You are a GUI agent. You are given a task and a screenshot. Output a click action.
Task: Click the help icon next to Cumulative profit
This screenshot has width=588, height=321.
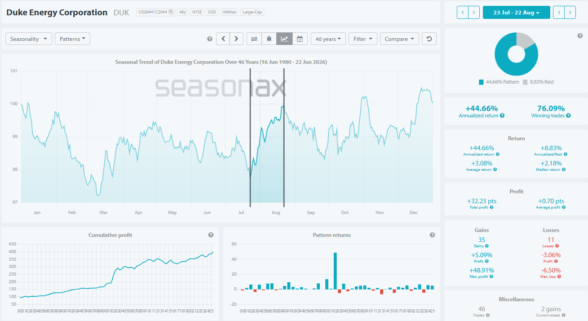211,235
